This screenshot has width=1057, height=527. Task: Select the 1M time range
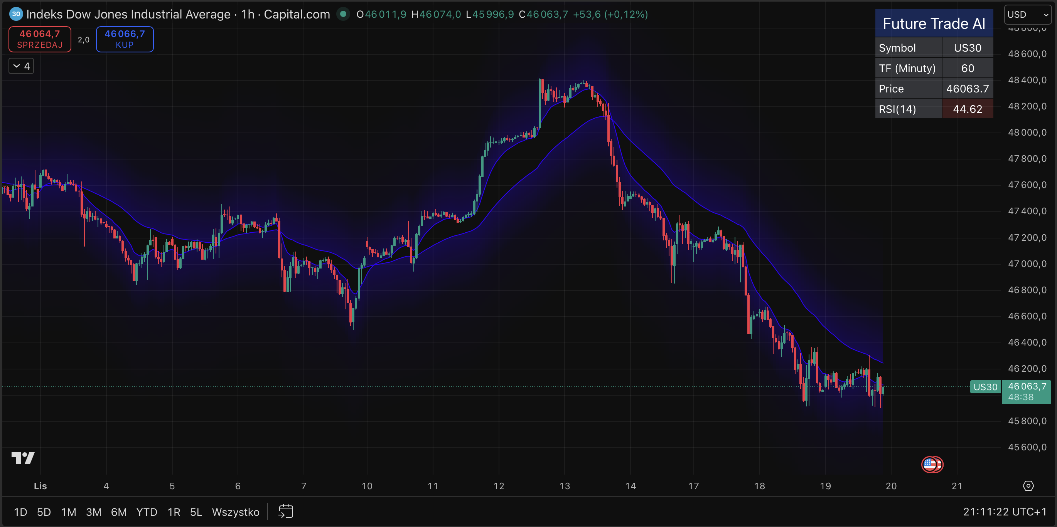click(69, 512)
